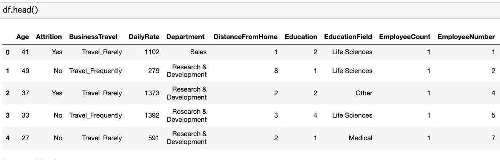Select the Travel_Frequently cell in row 1
This screenshot has width=500, height=160.
coord(95,71)
